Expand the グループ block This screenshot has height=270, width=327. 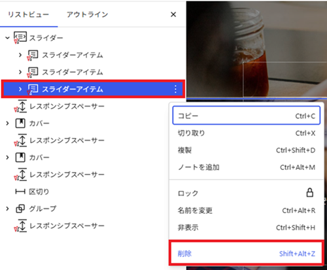pyautogui.click(x=7, y=209)
